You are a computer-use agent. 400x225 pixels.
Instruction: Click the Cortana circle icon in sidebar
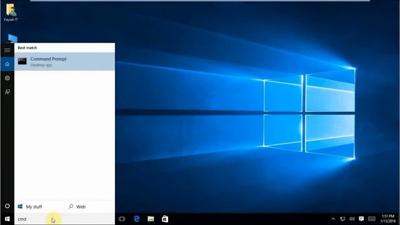pyautogui.click(x=7, y=206)
